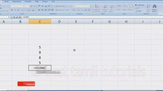This screenshot has height=91, width=163.
Task: Expand the Merge & Center dropdown arrow
Action: point(70,10)
